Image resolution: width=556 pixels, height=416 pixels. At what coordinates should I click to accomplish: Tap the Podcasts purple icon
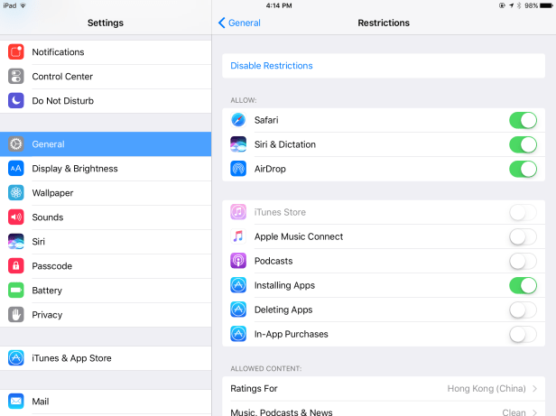(238, 261)
